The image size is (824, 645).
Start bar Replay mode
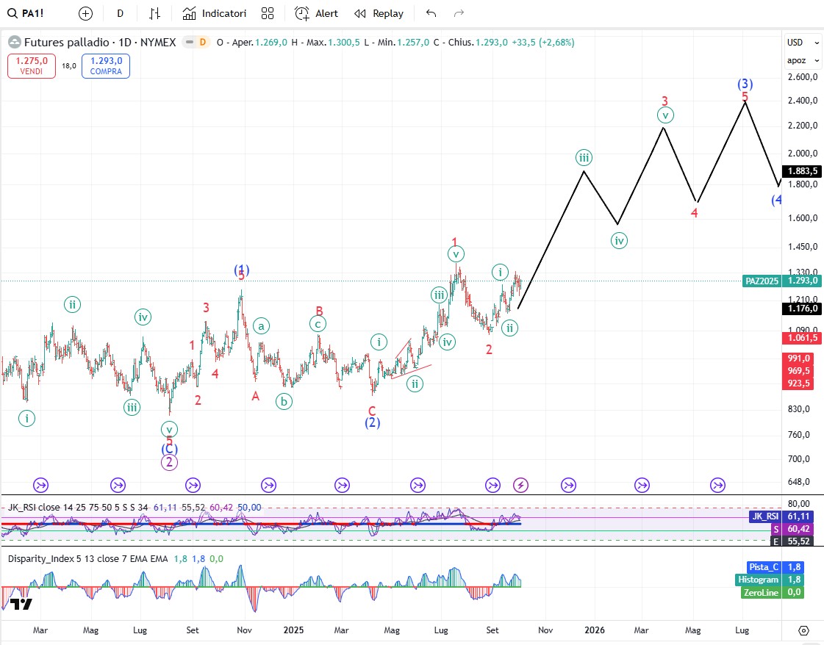pos(379,13)
